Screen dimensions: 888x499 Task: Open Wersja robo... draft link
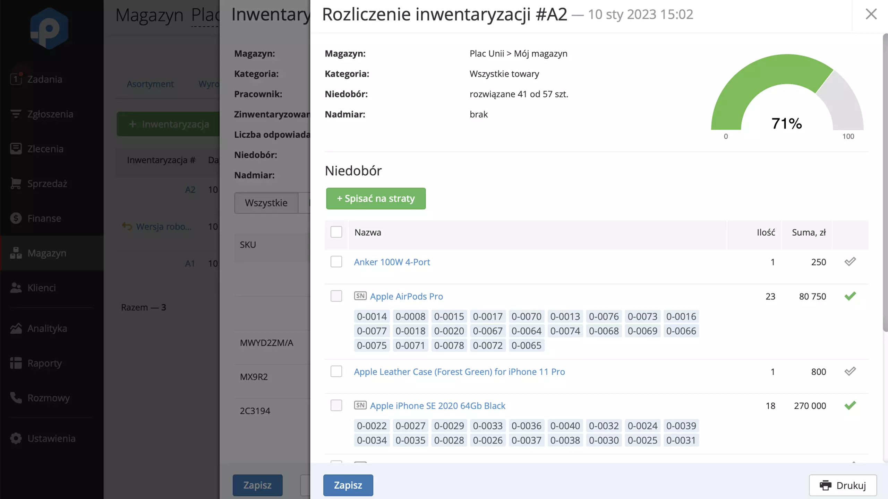coord(164,227)
